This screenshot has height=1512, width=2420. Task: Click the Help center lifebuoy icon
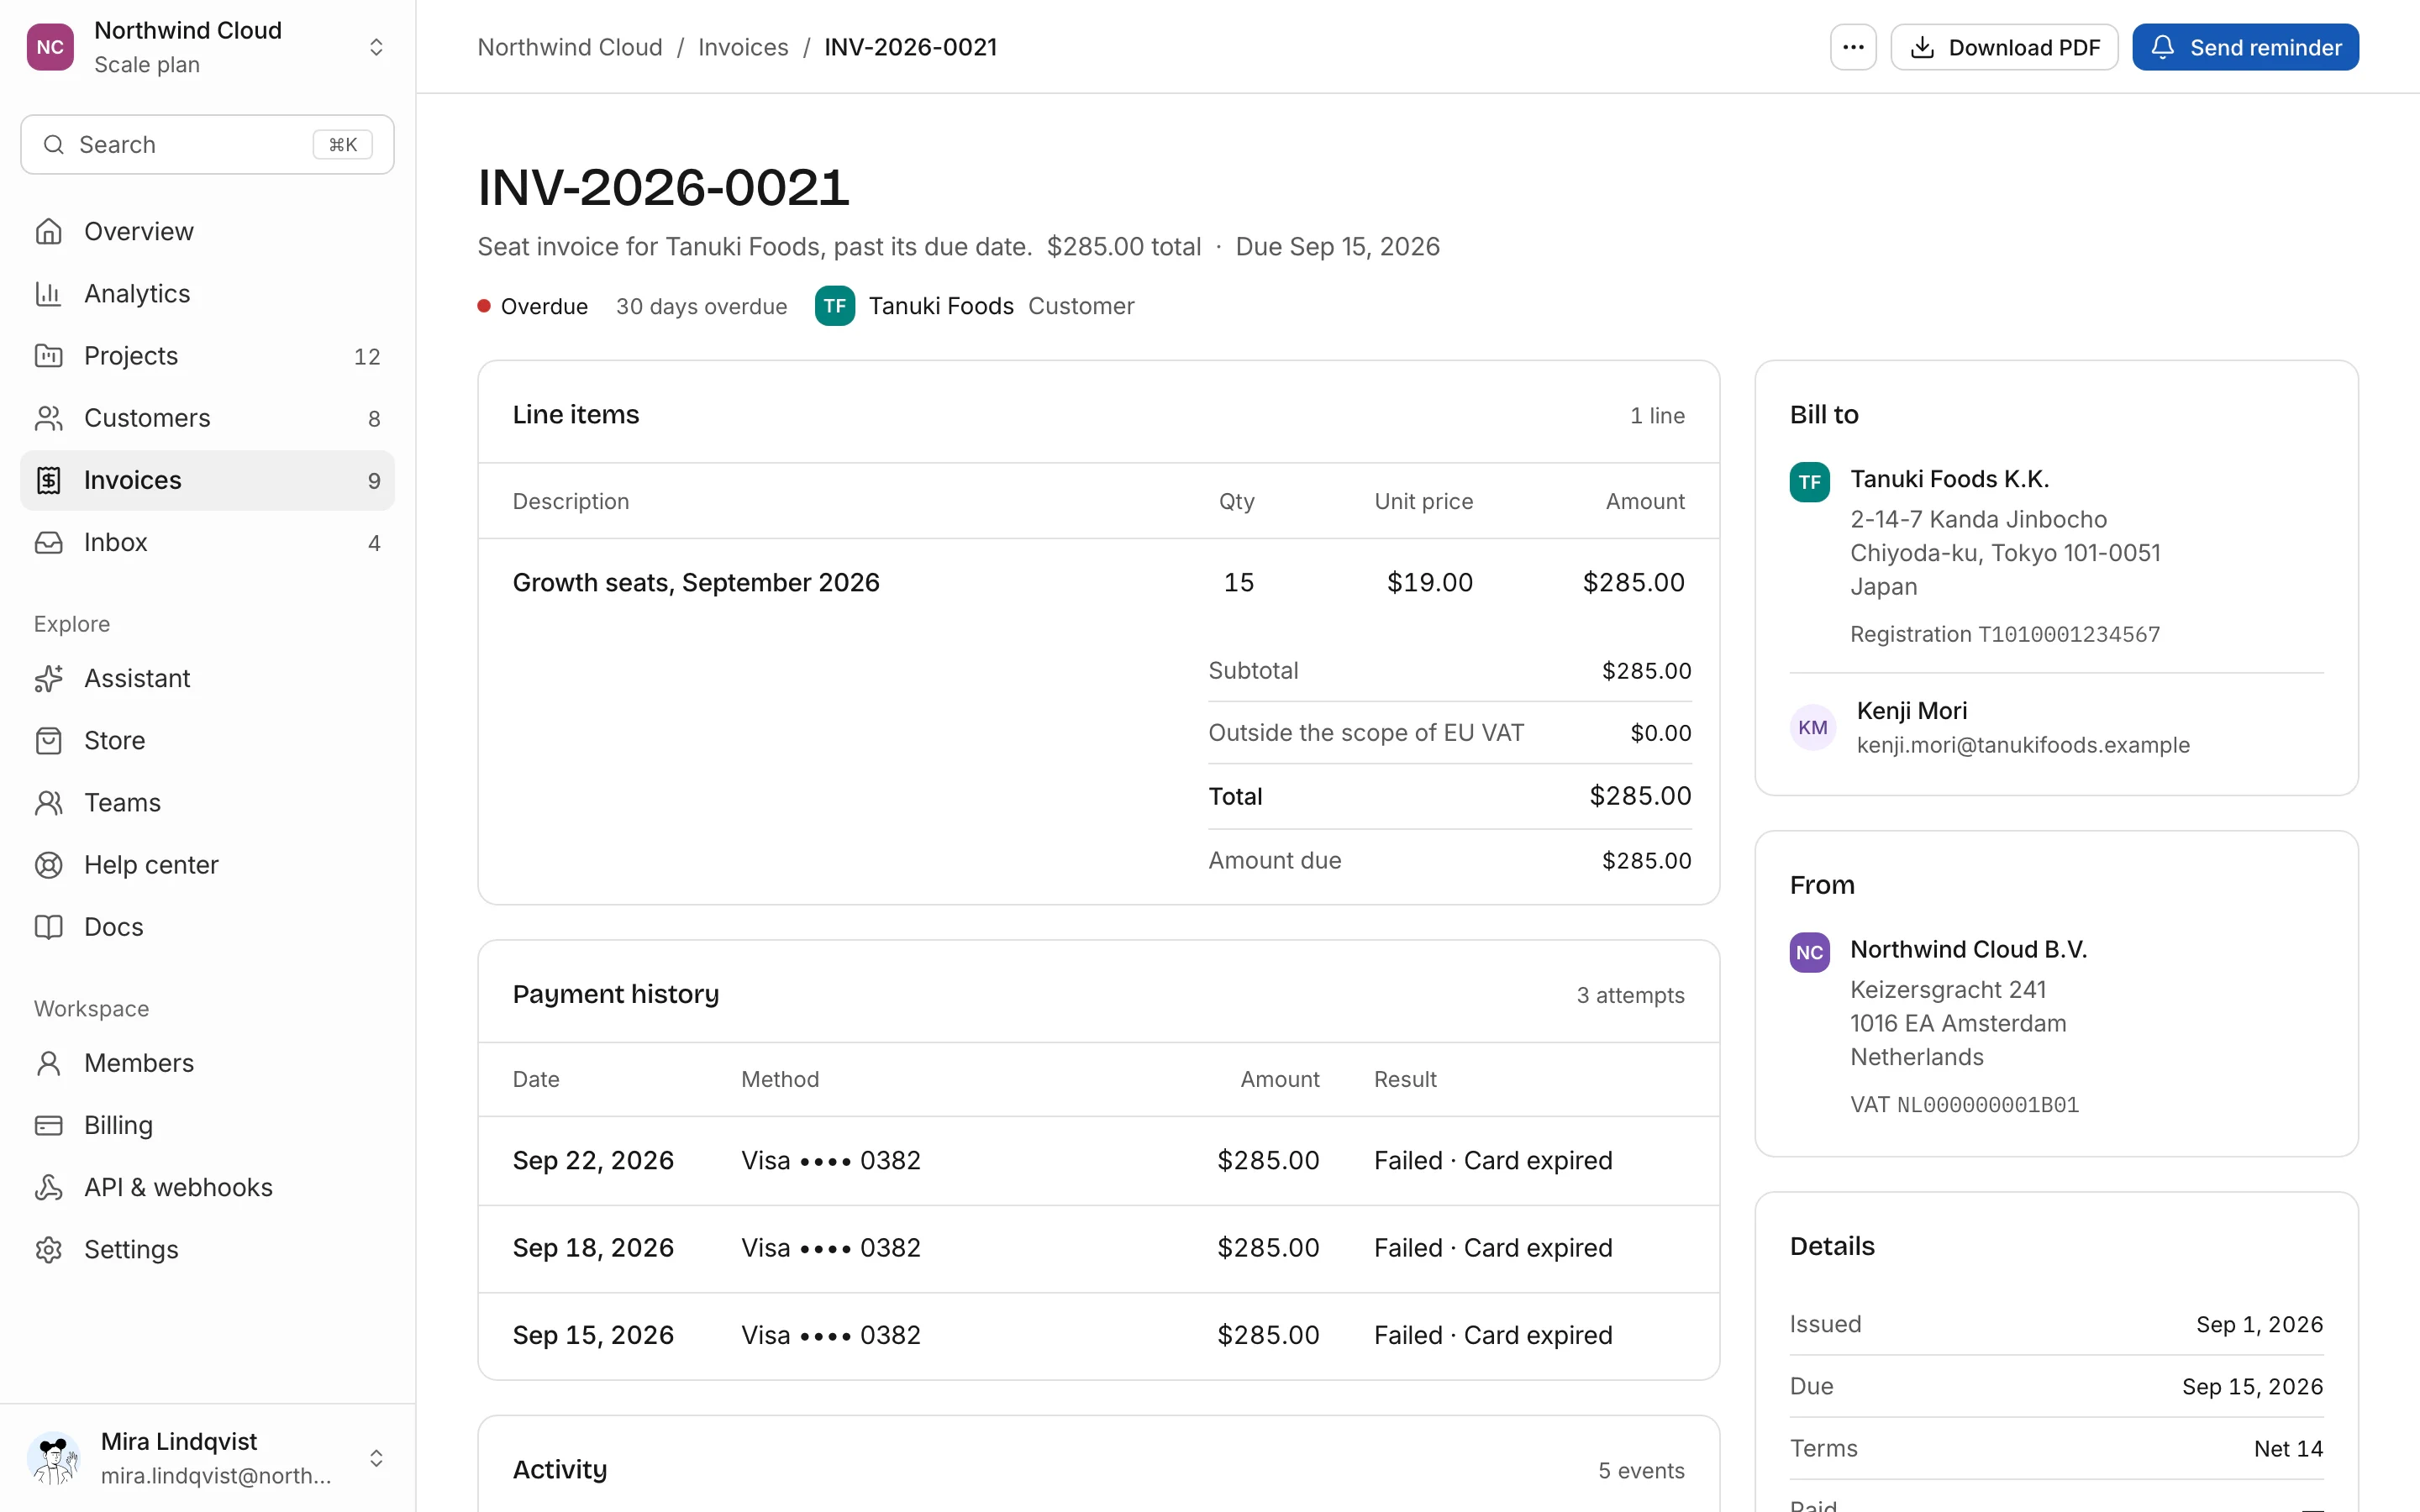(x=48, y=864)
